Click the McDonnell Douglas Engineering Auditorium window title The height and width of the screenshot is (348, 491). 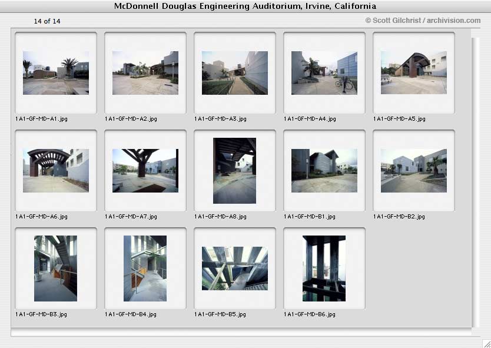tap(245, 6)
